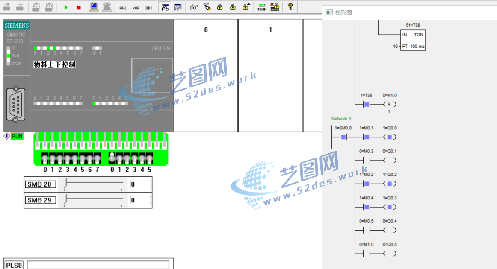The width and height of the screenshot is (497, 269).
Task: Click the CPU 224 label
Action: (x=161, y=48)
